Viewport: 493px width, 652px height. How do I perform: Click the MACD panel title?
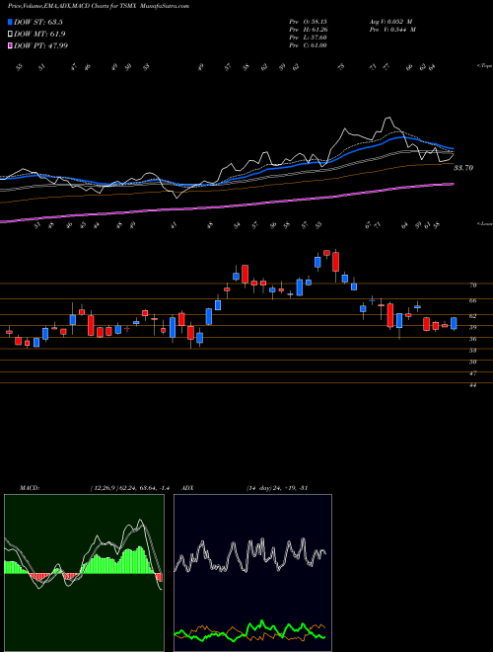(x=29, y=488)
